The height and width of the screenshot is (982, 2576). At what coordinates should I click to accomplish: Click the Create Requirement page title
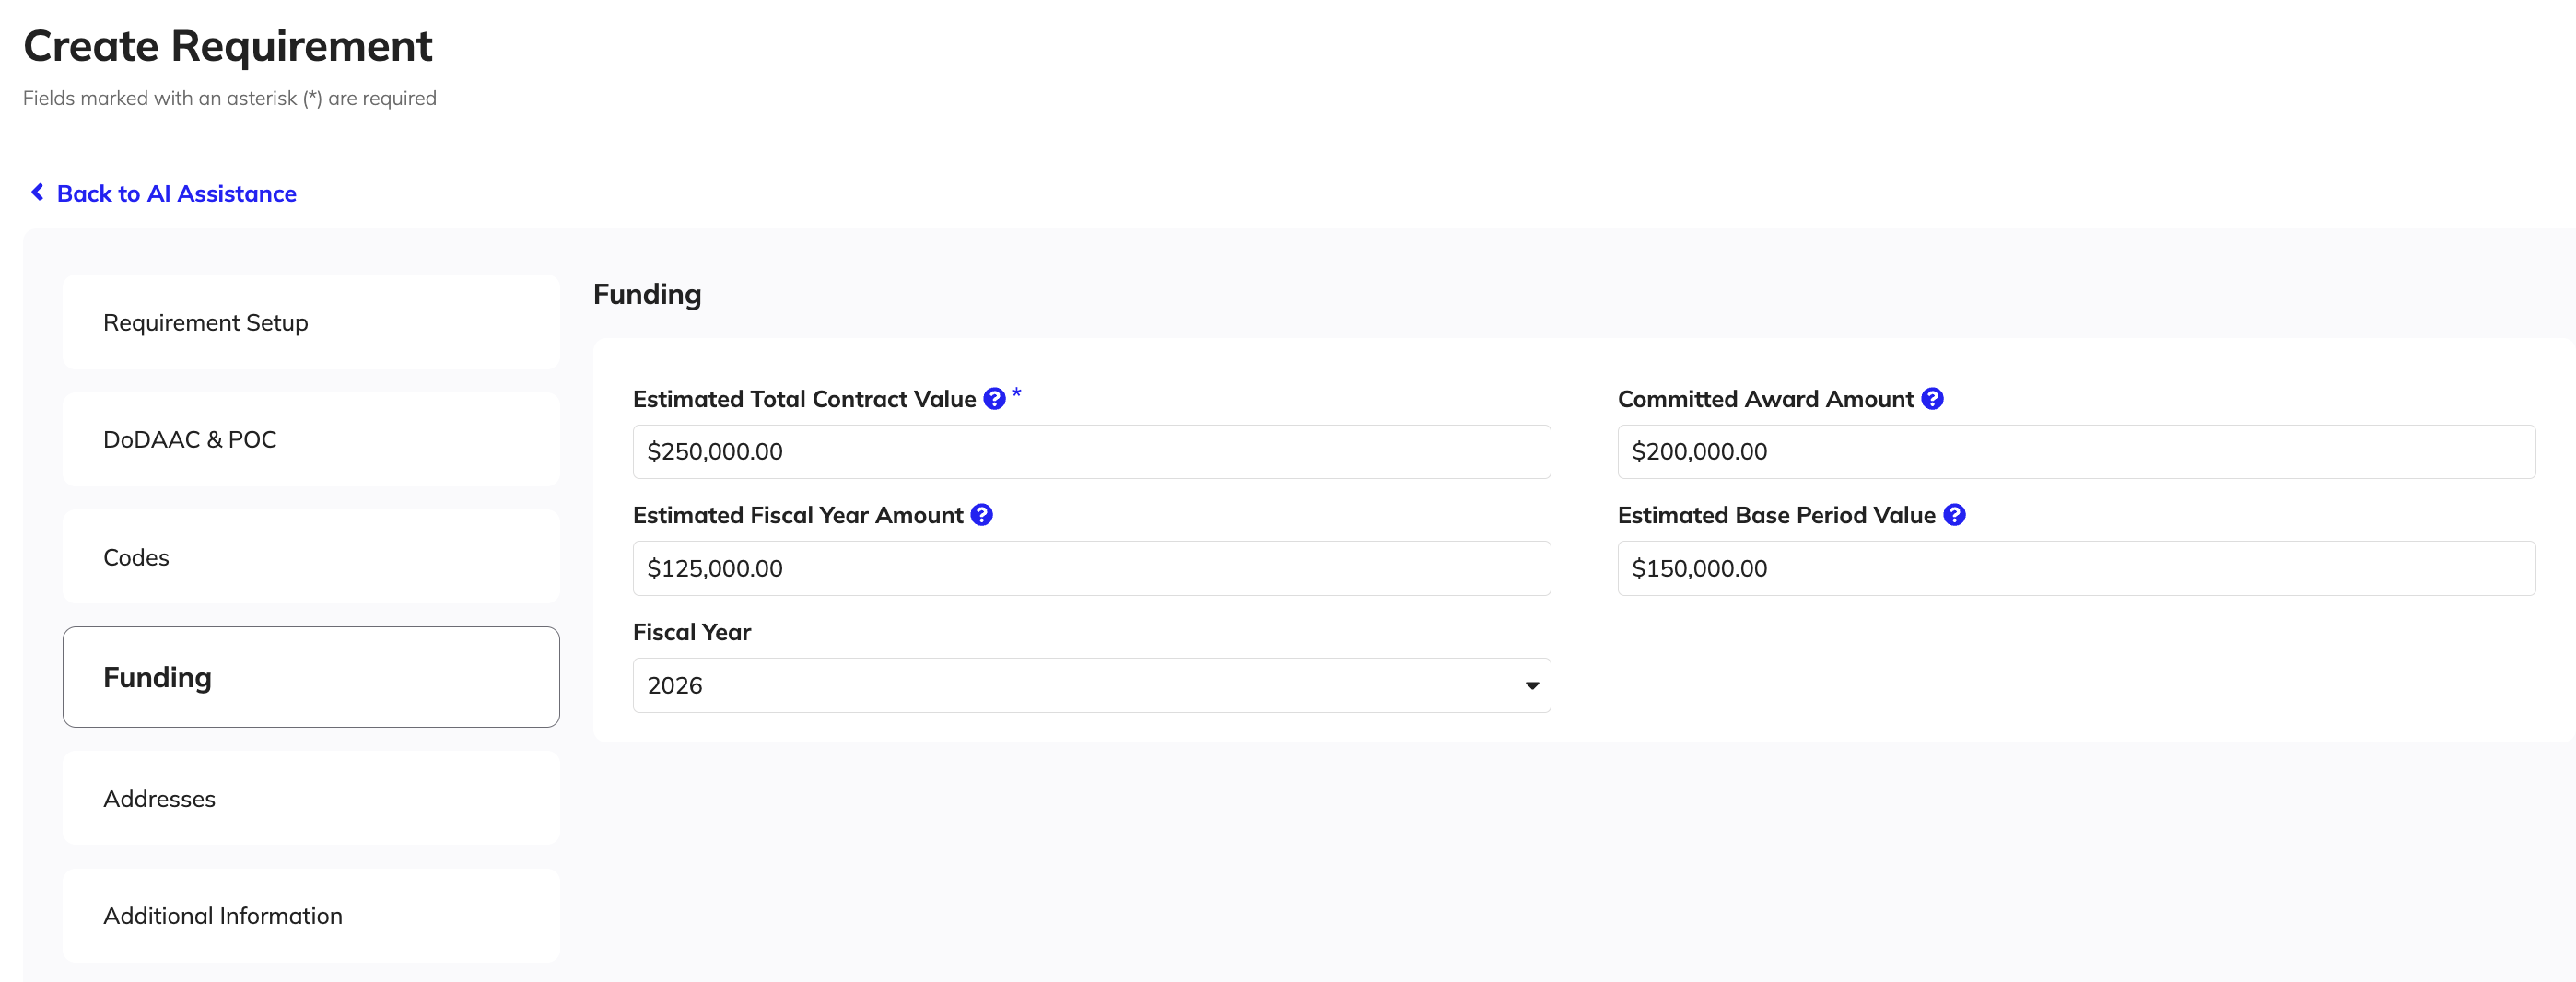click(228, 46)
